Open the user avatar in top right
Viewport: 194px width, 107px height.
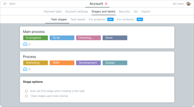(188, 4)
